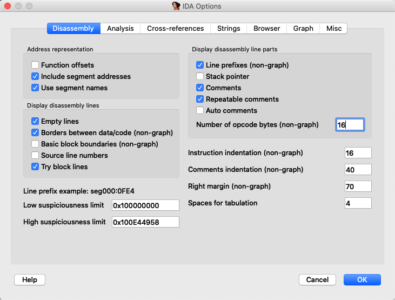
Task: Toggle Repeatable comments checkbox
Action: coord(200,99)
